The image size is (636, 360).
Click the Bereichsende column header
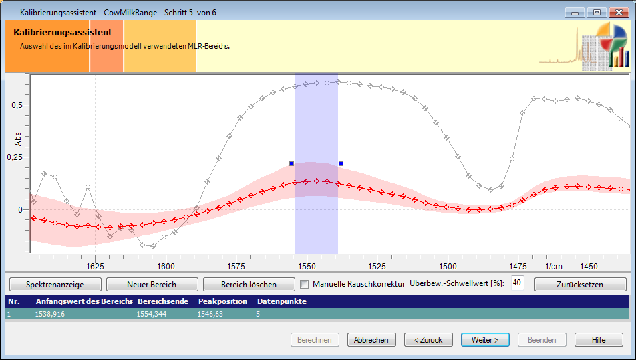(x=163, y=301)
